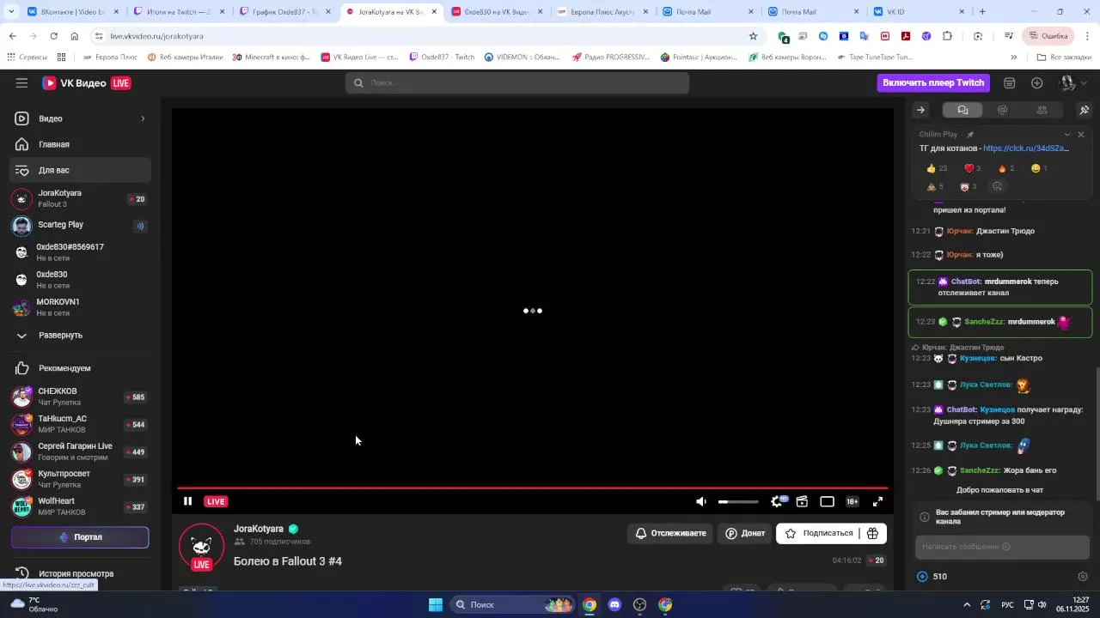Click the Подписаться button
The image size is (1100, 618).
[818, 533]
